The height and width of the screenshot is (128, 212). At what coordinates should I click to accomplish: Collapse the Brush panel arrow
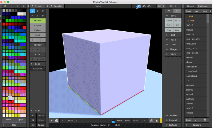pos(47,6)
